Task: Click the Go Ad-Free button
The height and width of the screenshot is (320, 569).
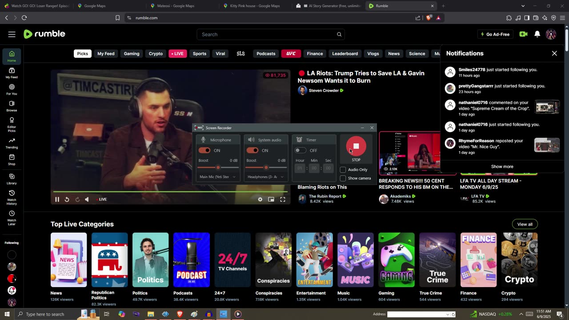Action: point(495,34)
